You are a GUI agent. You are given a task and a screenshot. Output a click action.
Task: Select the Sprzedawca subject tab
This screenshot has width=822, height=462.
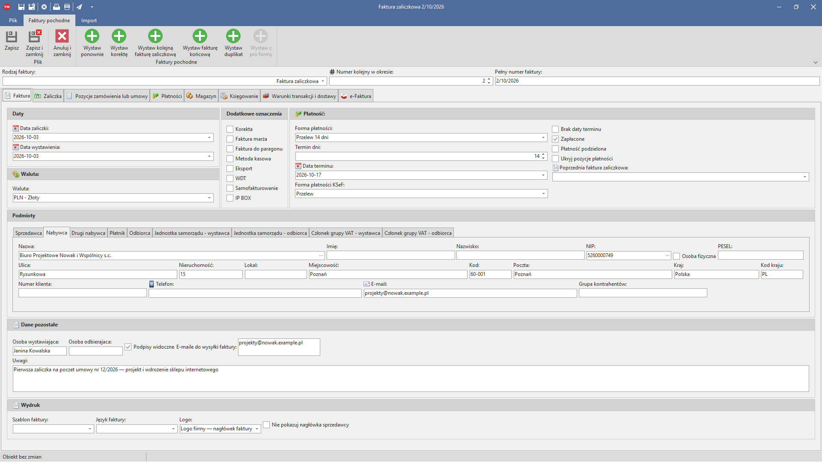click(x=29, y=233)
